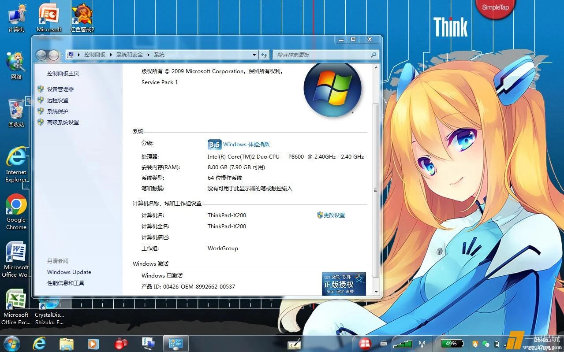Open Windows Update under 另请参阅
The image size is (564, 352).
click(69, 272)
